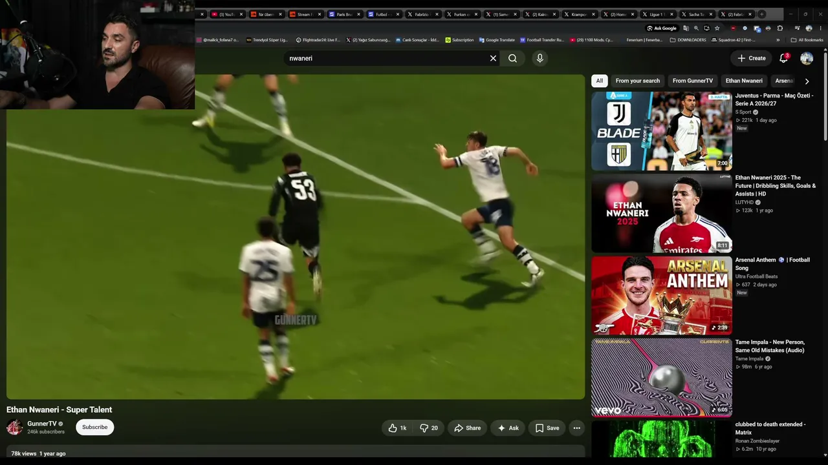Click the red ad-blocker extension icon
This screenshot has width=828, height=465.
[x=733, y=28]
